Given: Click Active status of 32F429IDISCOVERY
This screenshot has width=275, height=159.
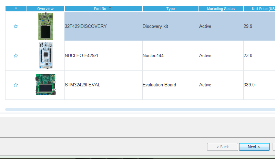Looking at the screenshot, I should [x=205, y=26].
